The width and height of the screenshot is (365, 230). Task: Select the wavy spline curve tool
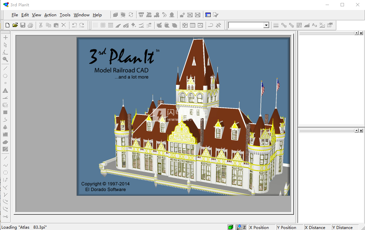[6, 165]
